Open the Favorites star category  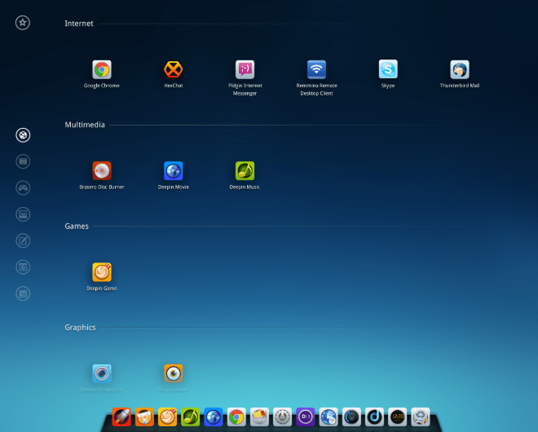coord(23,23)
